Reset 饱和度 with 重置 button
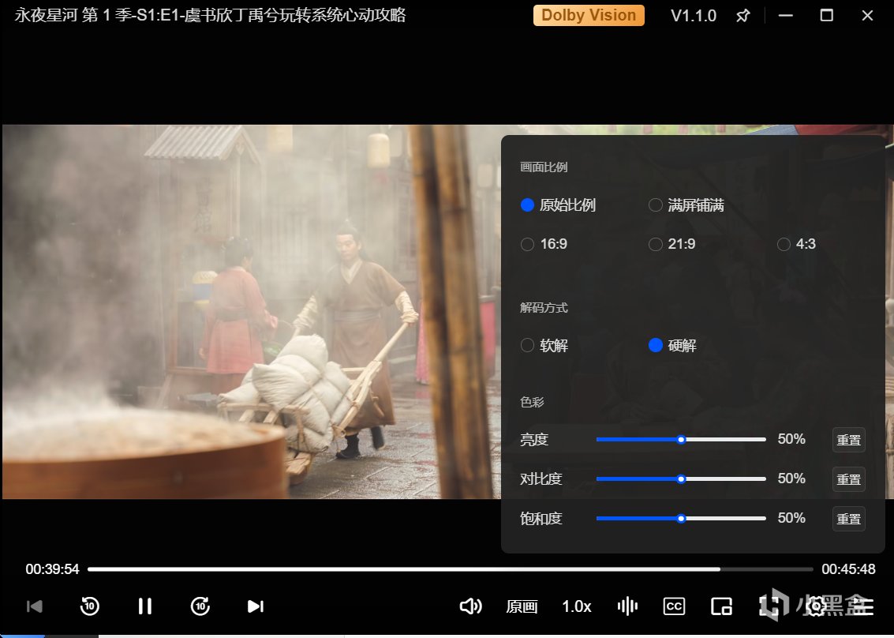894x638 pixels. point(848,519)
